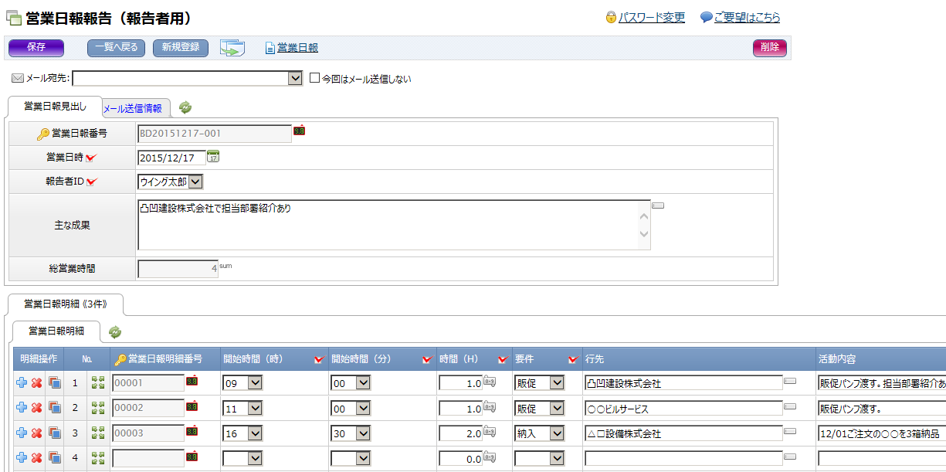Click the blue plus icon in row 1

pyautogui.click(x=21, y=382)
